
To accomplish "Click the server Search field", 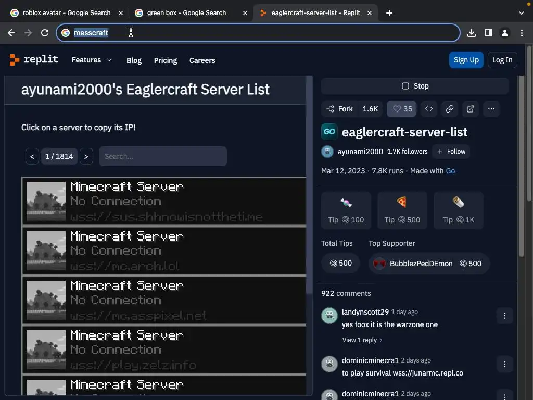I will [163, 156].
